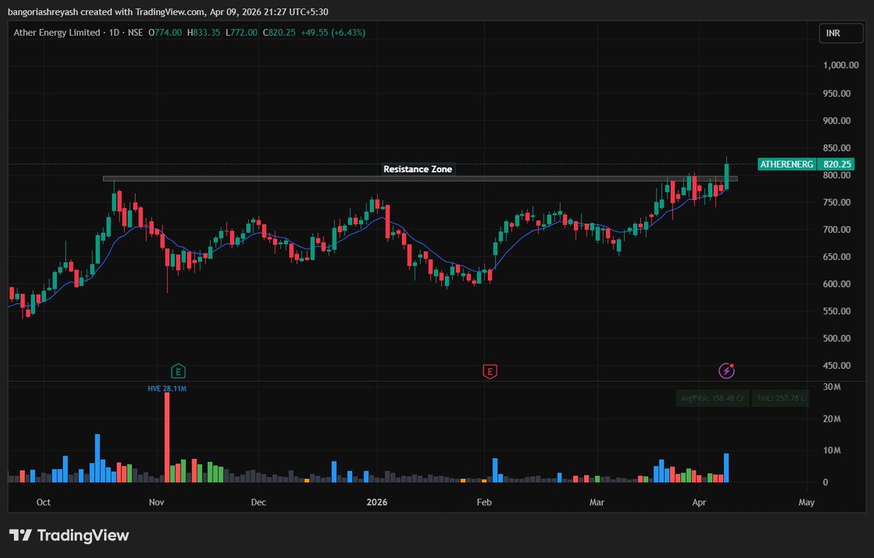Click the 2026 label on time axis
This screenshot has height=558, width=874.
377,503
